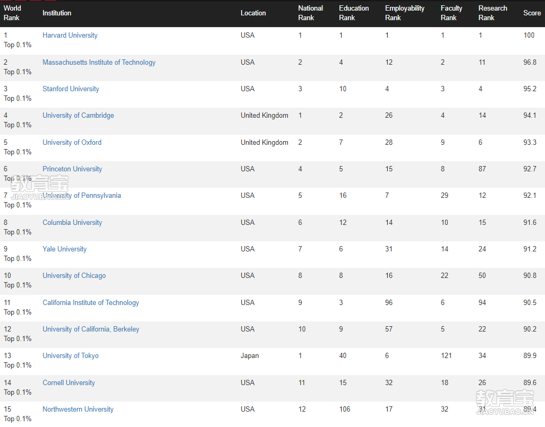The height and width of the screenshot is (427, 545).
Task: Click the Faculty Rank column header
Action: (451, 13)
